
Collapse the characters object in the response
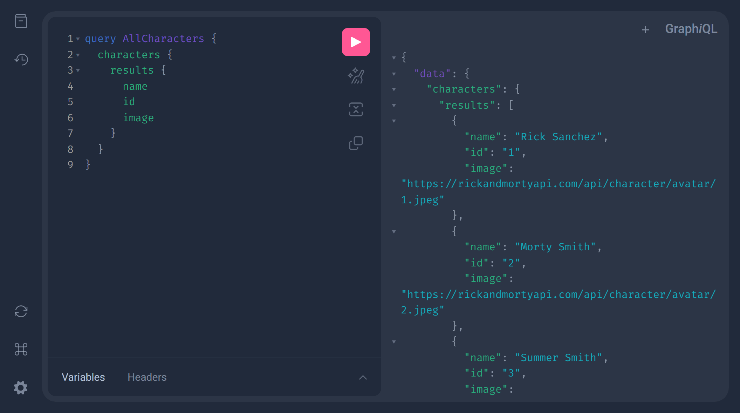[x=395, y=89]
